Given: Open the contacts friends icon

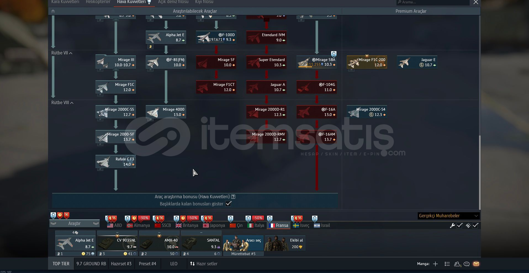Looking at the screenshot, I should pyautogui.click(x=457, y=264).
